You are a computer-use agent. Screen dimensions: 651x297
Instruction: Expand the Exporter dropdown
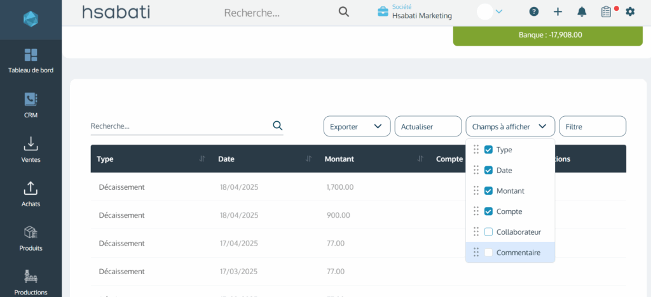pos(357,126)
